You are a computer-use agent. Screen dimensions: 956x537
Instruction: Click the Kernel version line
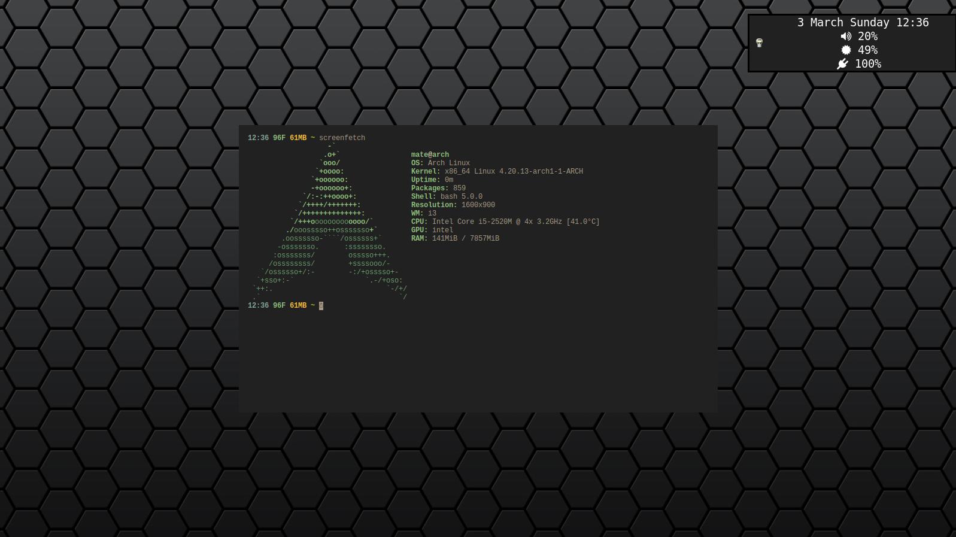[x=497, y=171]
